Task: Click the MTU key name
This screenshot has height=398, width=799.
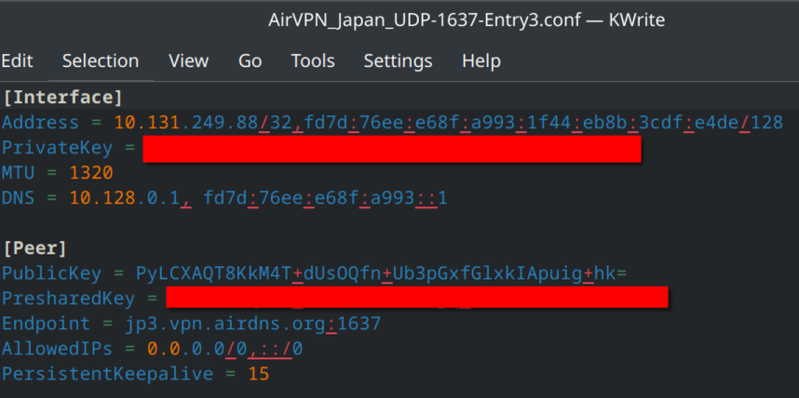Action: (19, 173)
